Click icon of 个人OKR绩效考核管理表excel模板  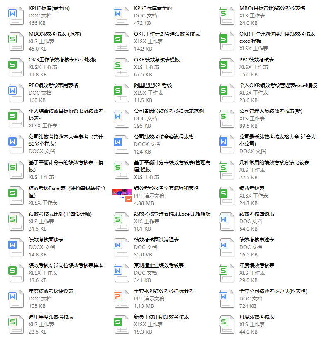point(227,93)
